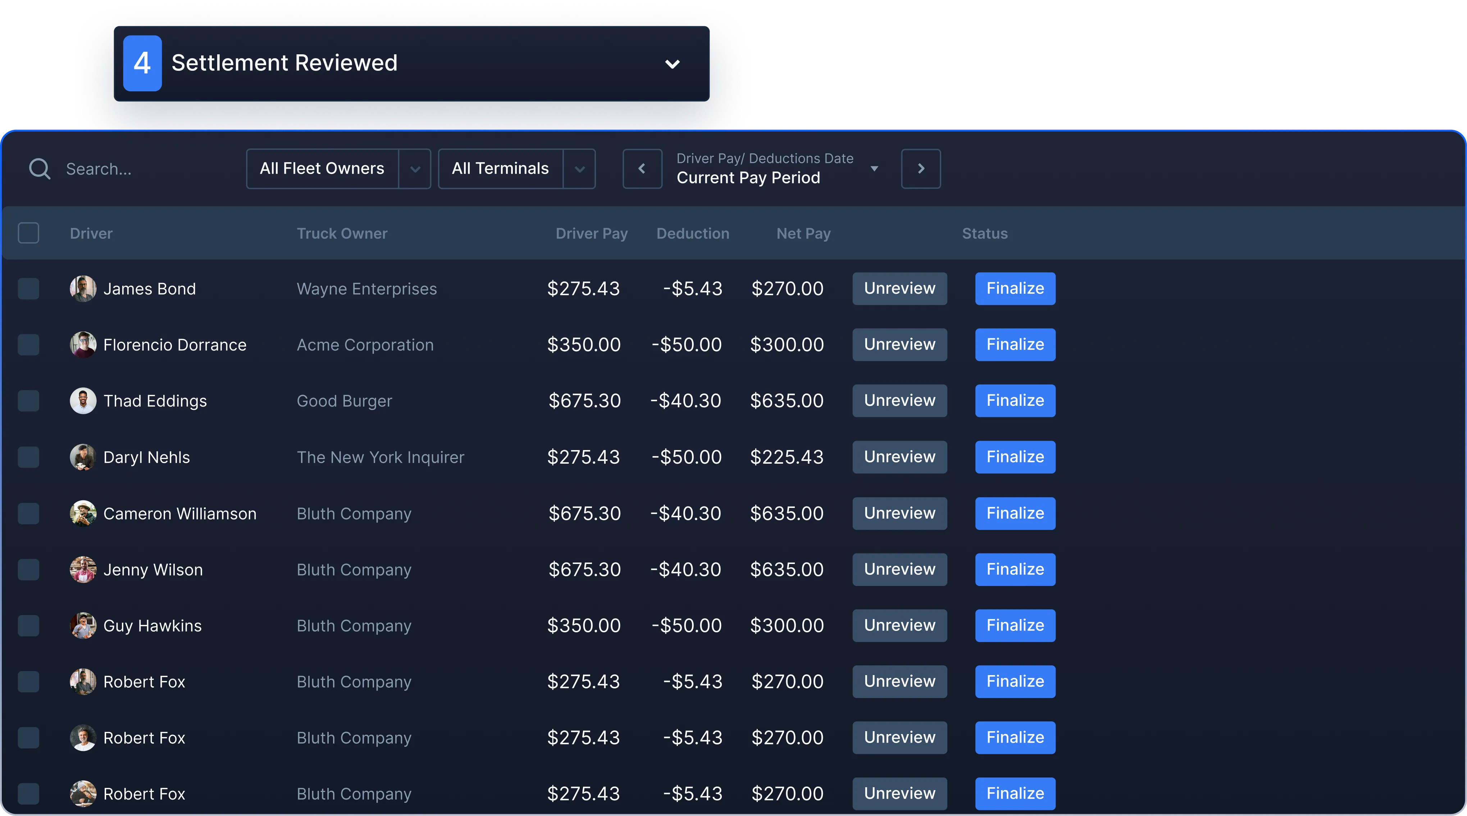The image size is (1467, 816).
Task: Click the search magnifier icon
Action: point(39,169)
